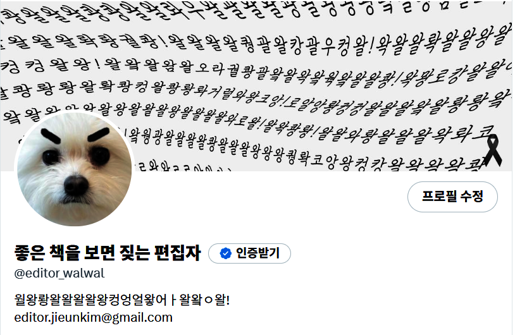Click the dog's left drawn eyebrow

click(x=51, y=136)
